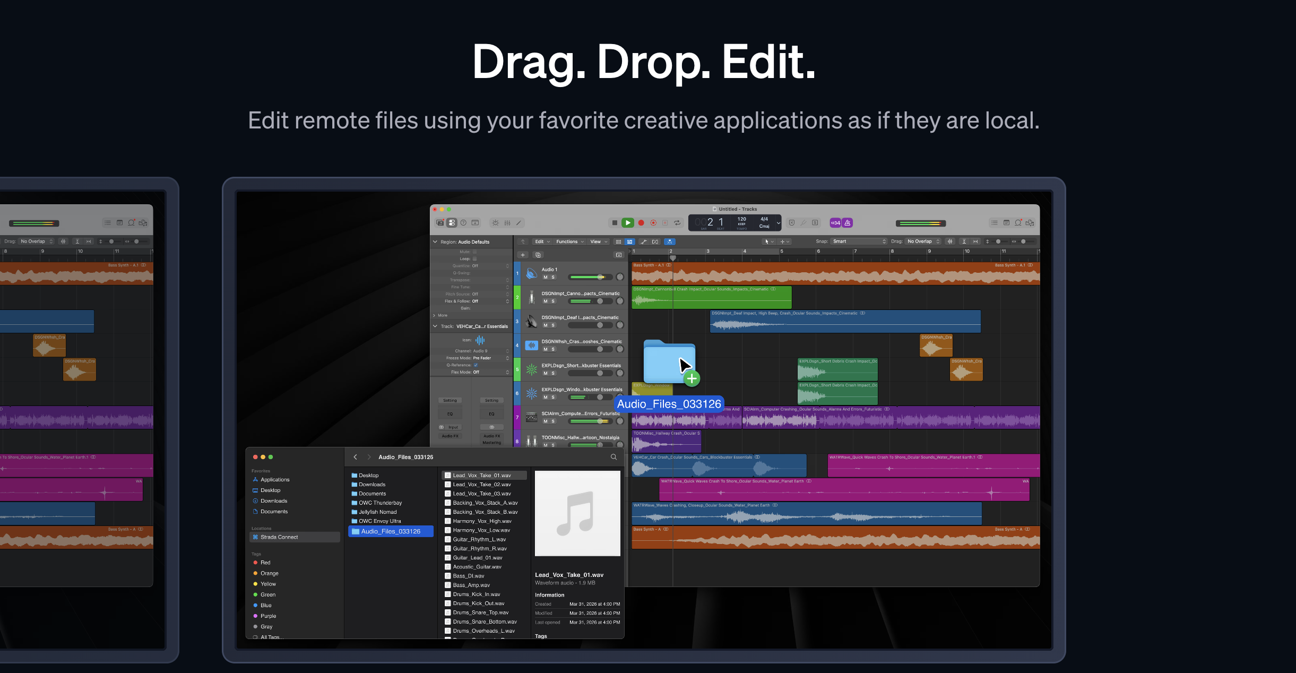Open the Editors pencil icon
Viewport: 1296px width, 673px height.
pyautogui.click(x=519, y=223)
